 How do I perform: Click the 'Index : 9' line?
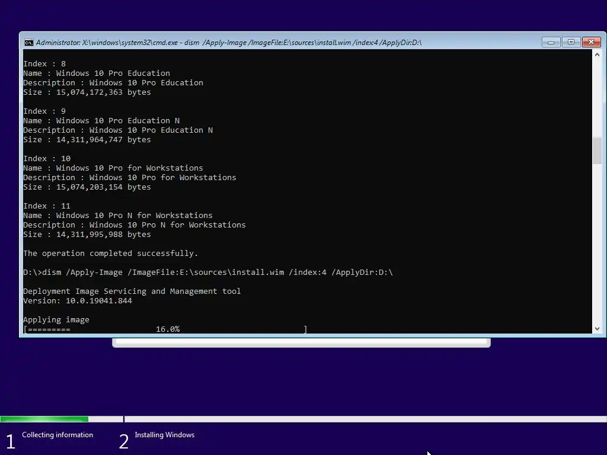44,111
